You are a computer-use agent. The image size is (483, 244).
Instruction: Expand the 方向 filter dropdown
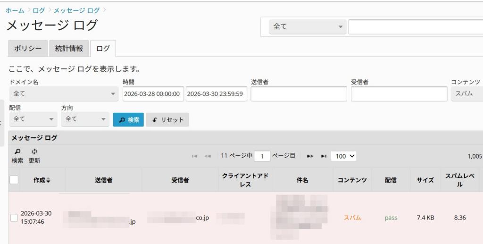(x=85, y=119)
